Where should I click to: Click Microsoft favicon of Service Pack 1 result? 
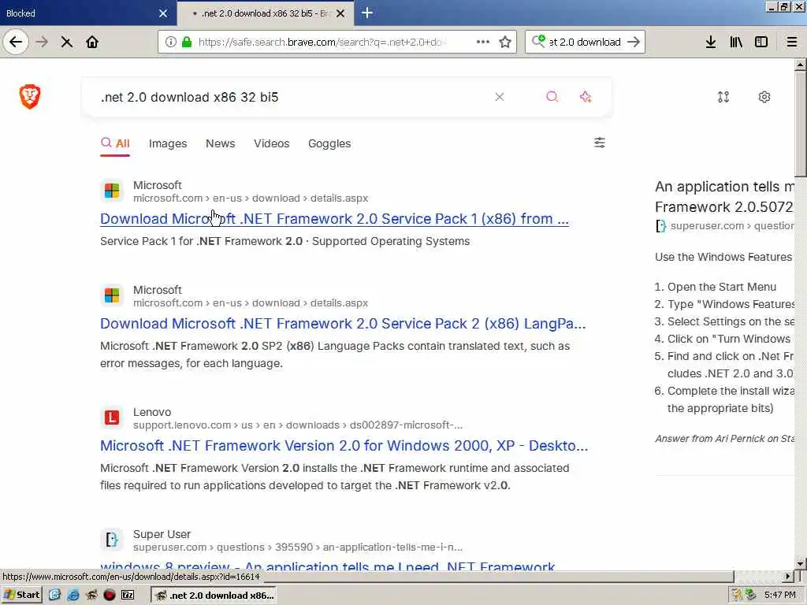[112, 191]
